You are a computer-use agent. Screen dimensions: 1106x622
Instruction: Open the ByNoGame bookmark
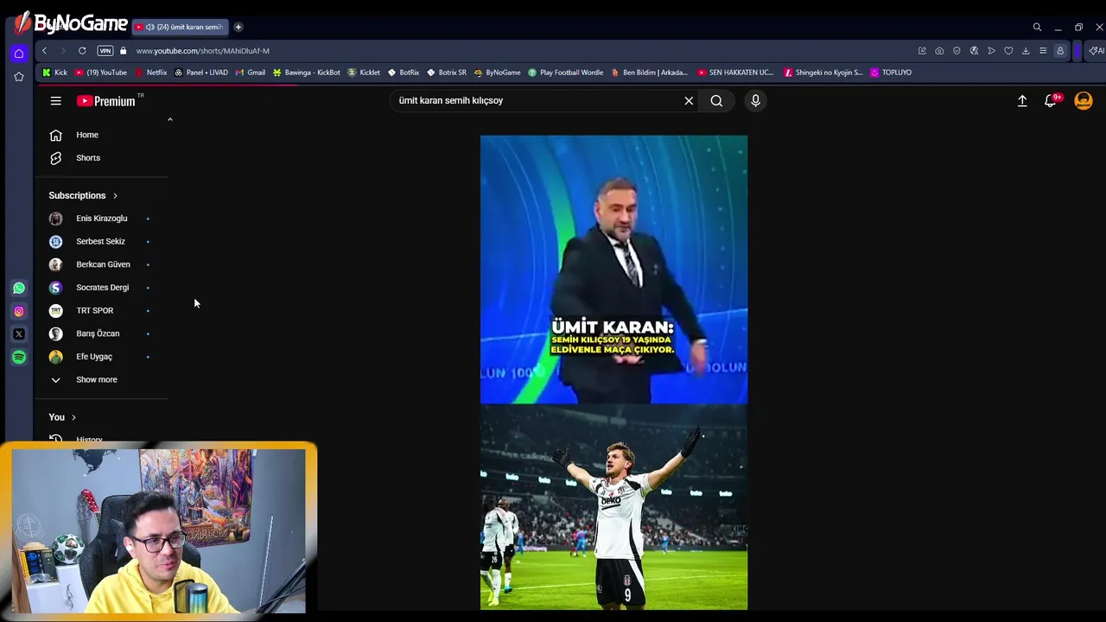pyautogui.click(x=497, y=73)
